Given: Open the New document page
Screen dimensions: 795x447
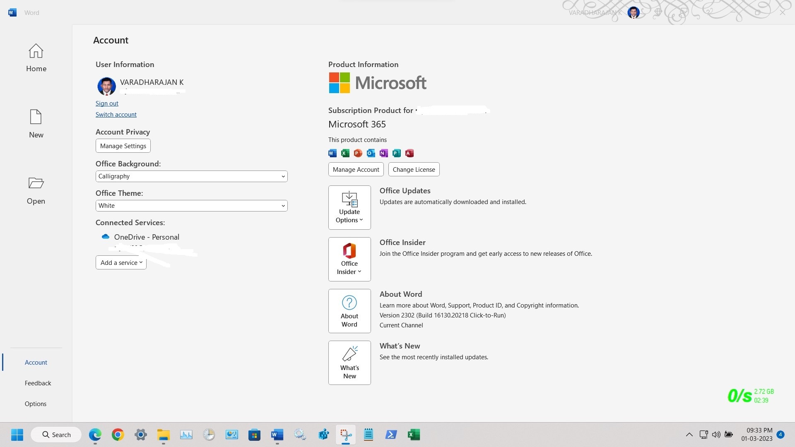Looking at the screenshot, I should pyautogui.click(x=36, y=123).
